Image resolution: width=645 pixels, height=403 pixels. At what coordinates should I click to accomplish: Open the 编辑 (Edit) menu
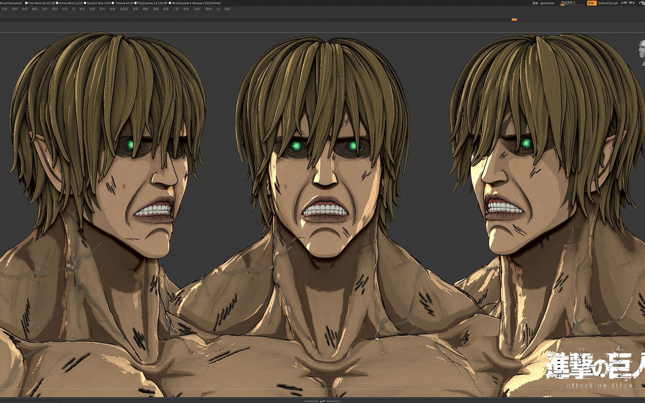pos(35,9)
